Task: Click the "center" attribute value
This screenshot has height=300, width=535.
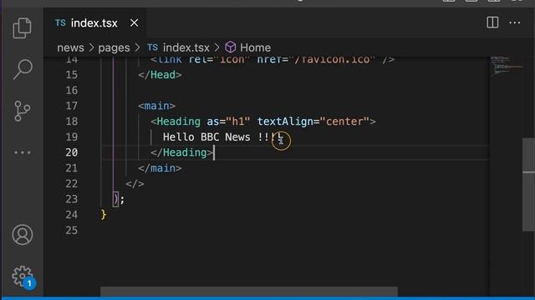Action: coord(344,122)
